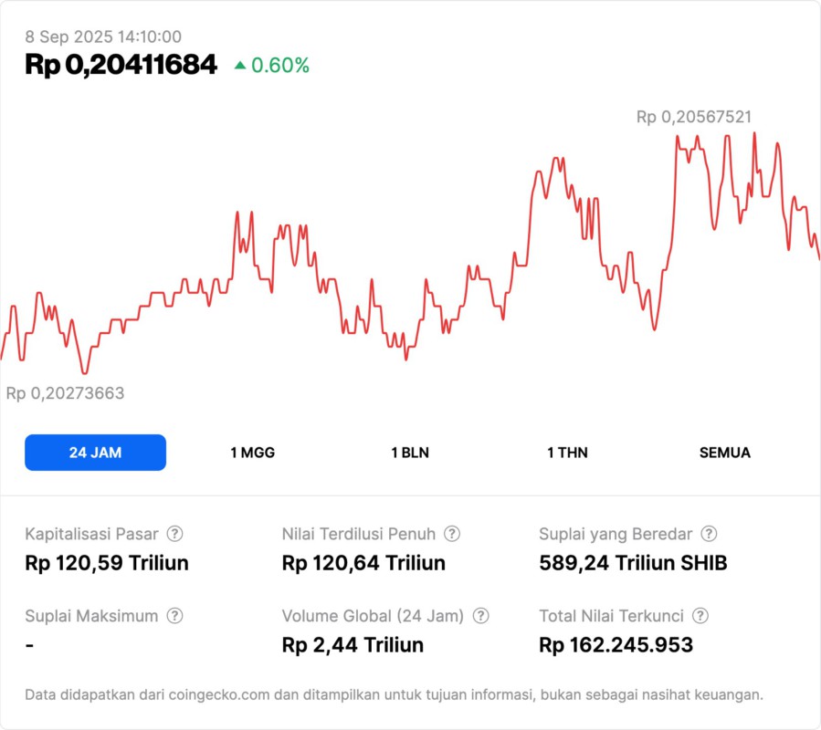Click the Rp 162.245.953 locked value
This screenshot has width=821, height=730.
click(x=616, y=645)
